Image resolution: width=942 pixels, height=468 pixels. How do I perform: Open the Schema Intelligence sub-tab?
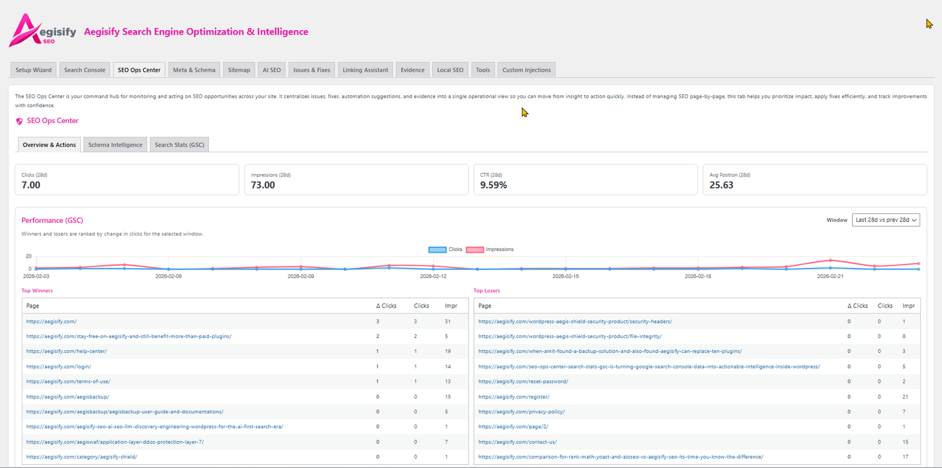point(115,145)
